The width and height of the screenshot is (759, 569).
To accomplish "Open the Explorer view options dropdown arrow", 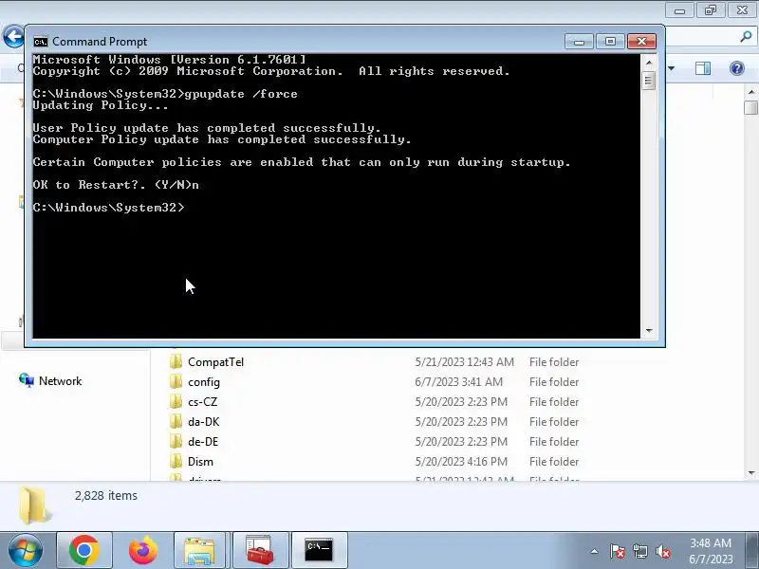I will (x=672, y=68).
